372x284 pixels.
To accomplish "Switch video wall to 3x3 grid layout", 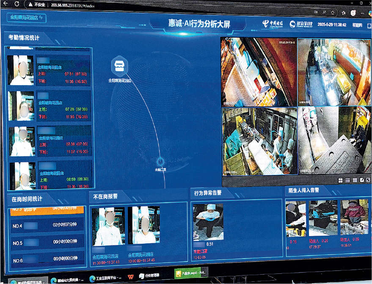I will (347, 181).
